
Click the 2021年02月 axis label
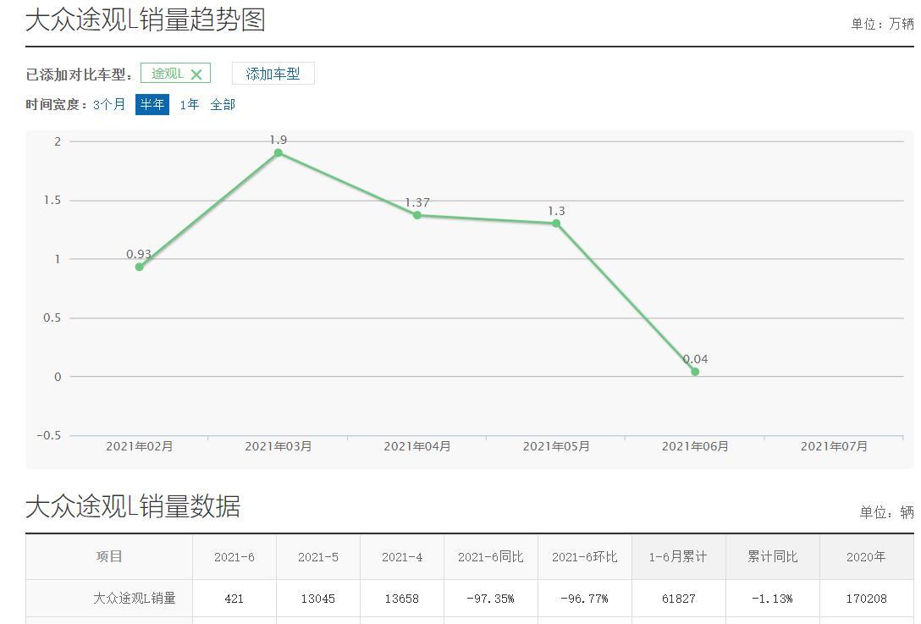[139, 446]
